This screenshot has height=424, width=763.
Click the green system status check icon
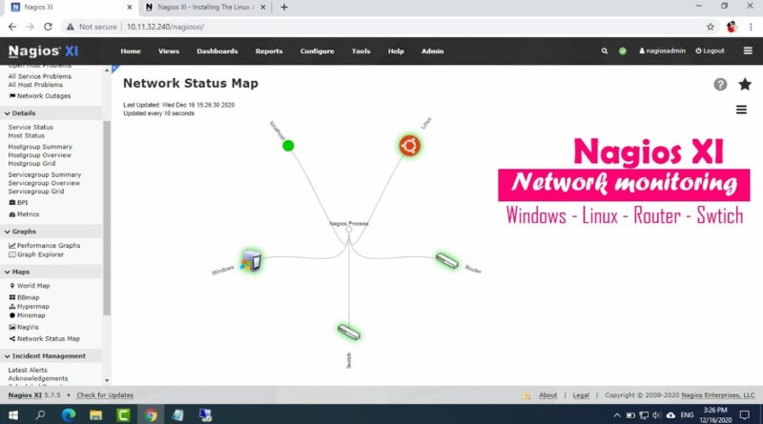[x=623, y=51]
